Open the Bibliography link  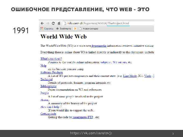tap(49, 86)
